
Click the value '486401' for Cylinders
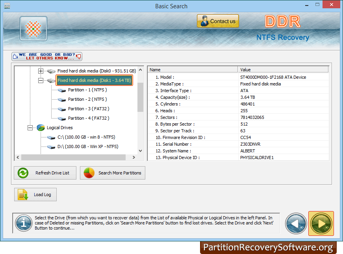[x=248, y=104]
